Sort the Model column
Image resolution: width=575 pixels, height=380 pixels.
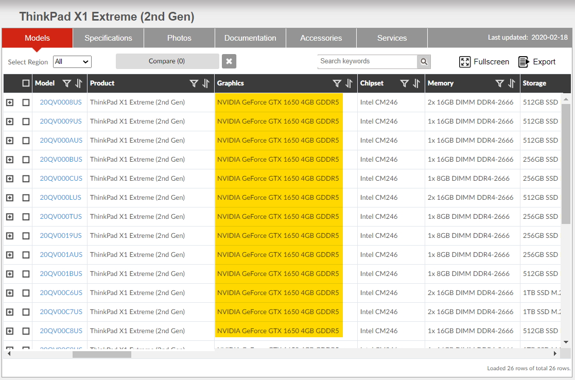(78, 83)
